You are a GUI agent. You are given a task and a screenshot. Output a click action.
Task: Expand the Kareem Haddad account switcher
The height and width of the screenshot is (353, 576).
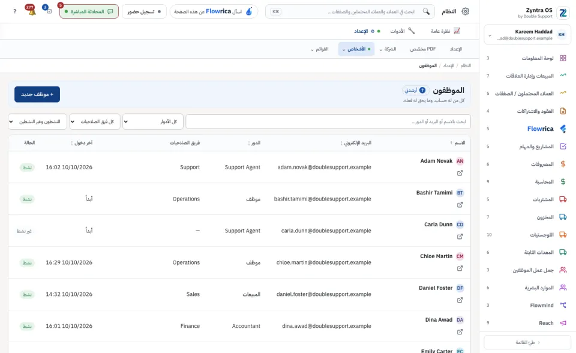(527, 35)
